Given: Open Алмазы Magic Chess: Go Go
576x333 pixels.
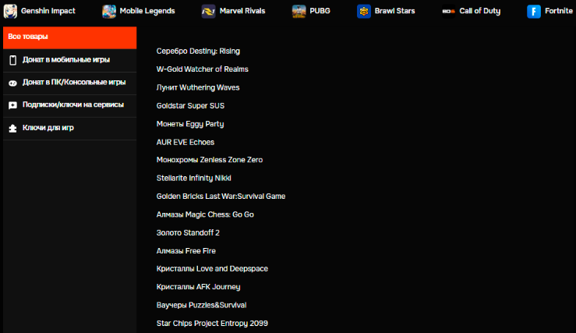Looking at the screenshot, I should coord(205,214).
